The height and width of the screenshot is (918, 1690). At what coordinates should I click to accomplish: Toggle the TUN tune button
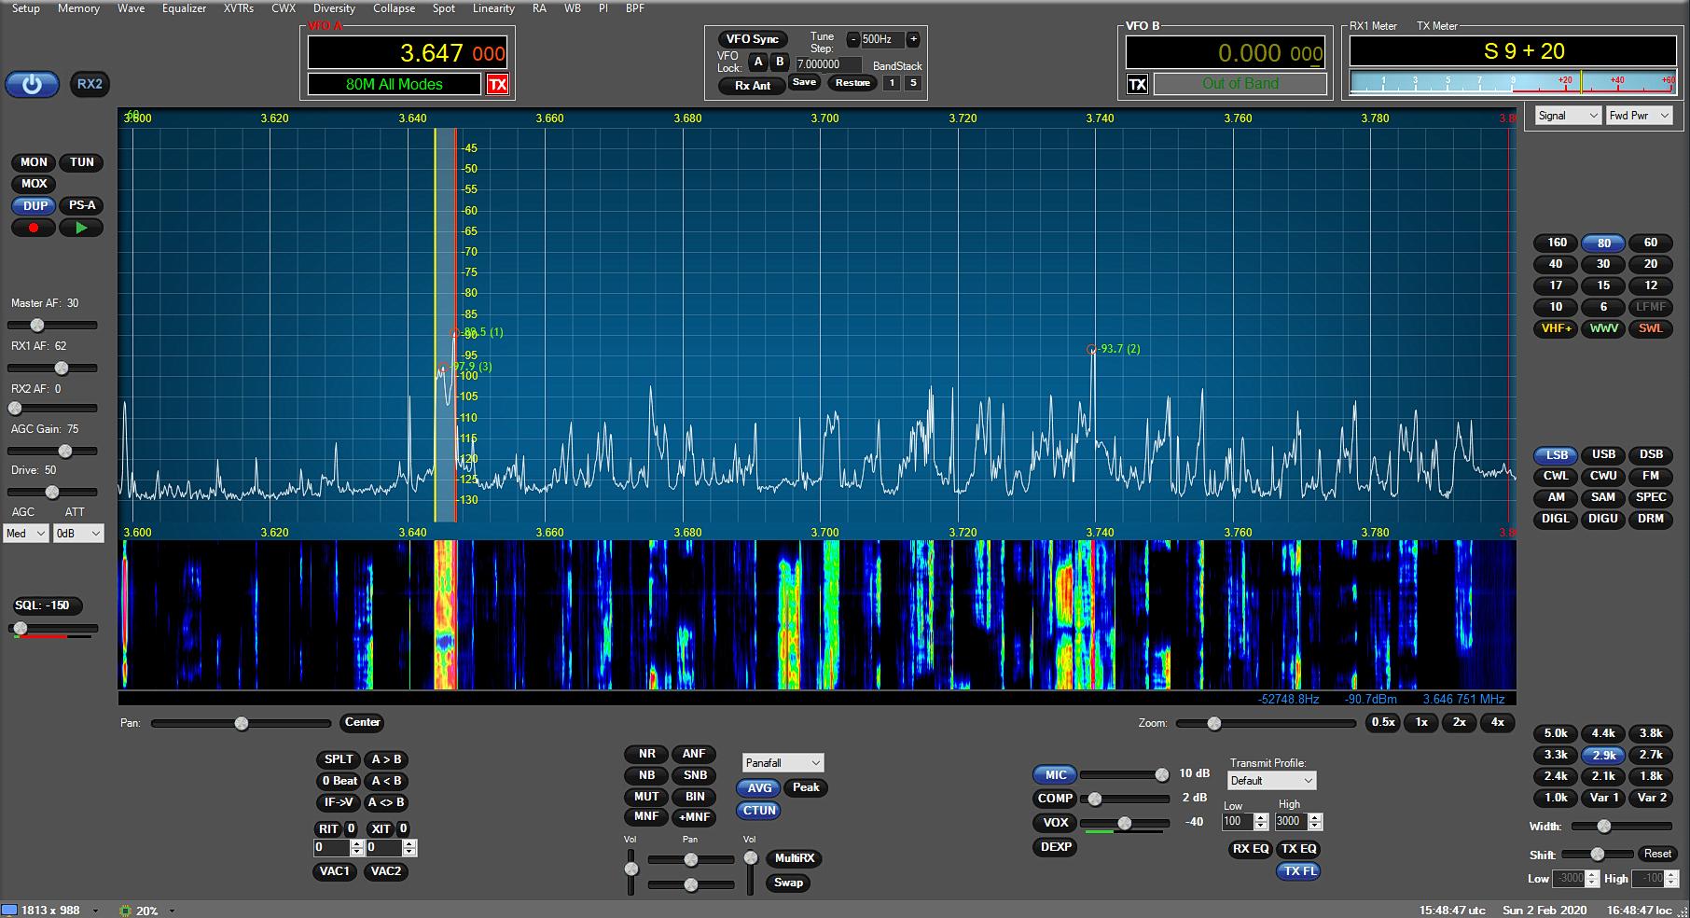[82, 162]
